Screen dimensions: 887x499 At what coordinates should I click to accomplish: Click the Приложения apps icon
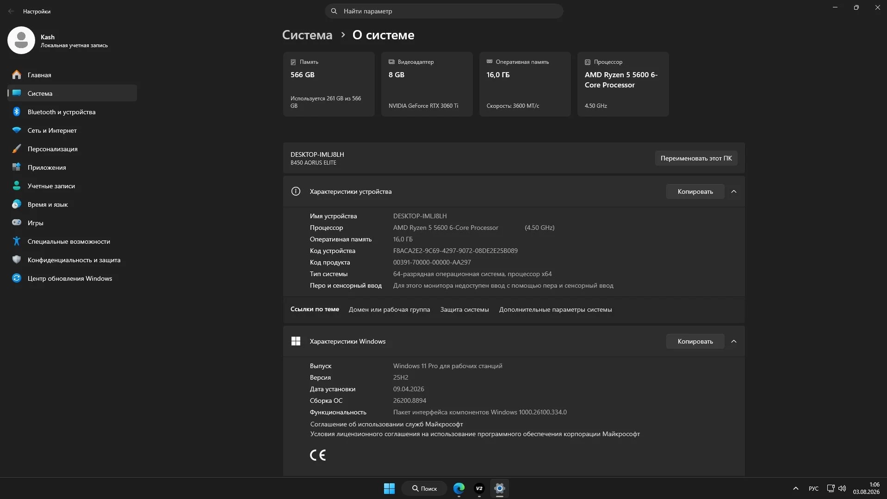(17, 167)
